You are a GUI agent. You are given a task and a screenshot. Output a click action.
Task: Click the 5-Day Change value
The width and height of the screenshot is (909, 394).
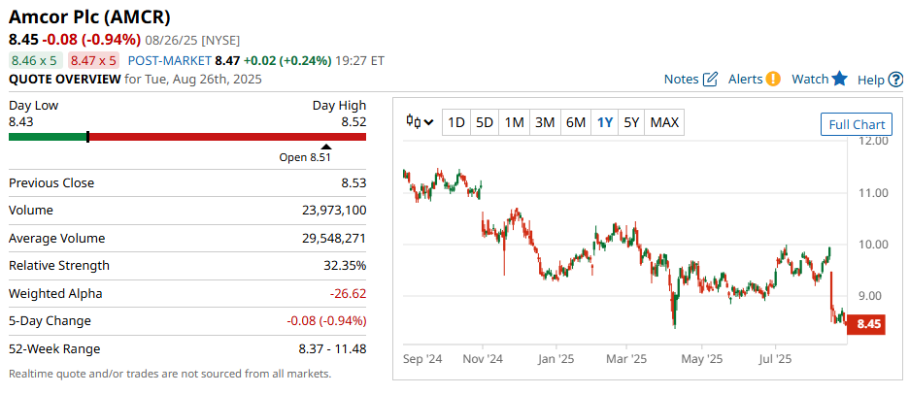click(326, 321)
